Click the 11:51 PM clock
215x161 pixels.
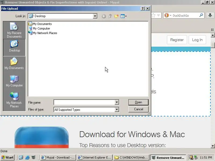click(x=206, y=158)
